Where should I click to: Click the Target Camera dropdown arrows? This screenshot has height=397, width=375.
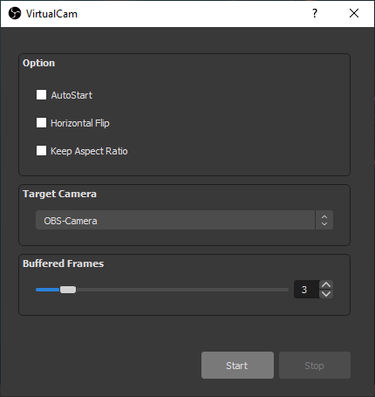point(324,220)
